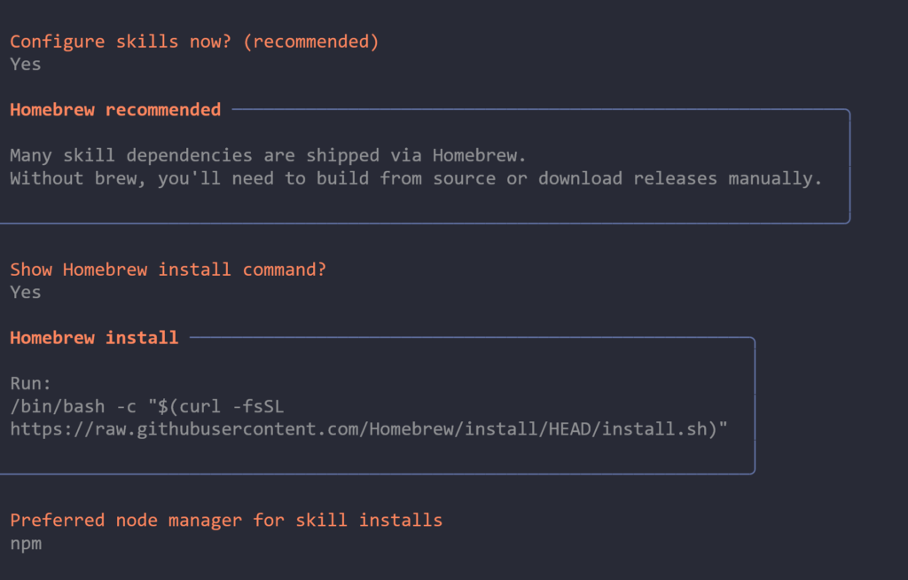The height and width of the screenshot is (580, 908).
Task: Click the words "build from source"
Action: 437,178
